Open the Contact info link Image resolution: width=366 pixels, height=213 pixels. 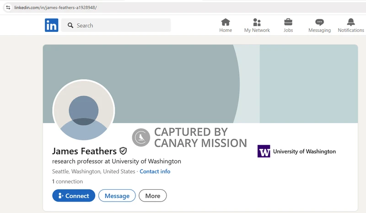155,171
